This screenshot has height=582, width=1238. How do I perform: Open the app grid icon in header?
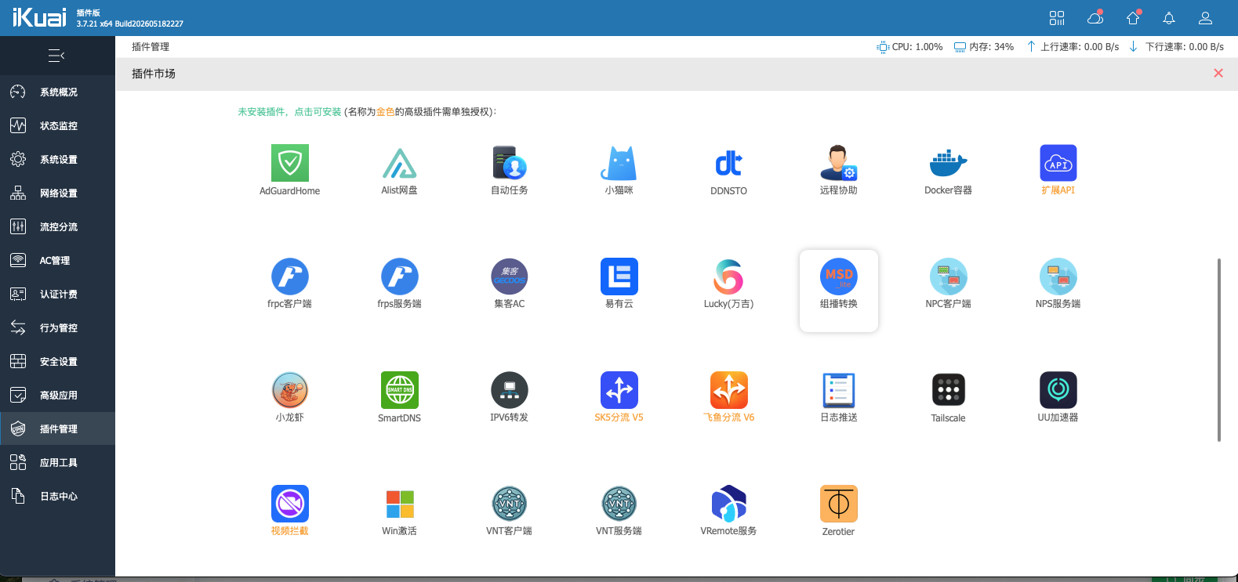(x=1057, y=18)
